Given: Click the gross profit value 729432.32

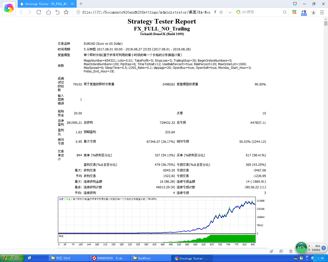Looking at the screenshot, I should tap(167, 123).
